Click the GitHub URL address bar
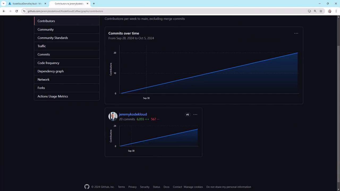This screenshot has height=191, width=340. [165, 11]
